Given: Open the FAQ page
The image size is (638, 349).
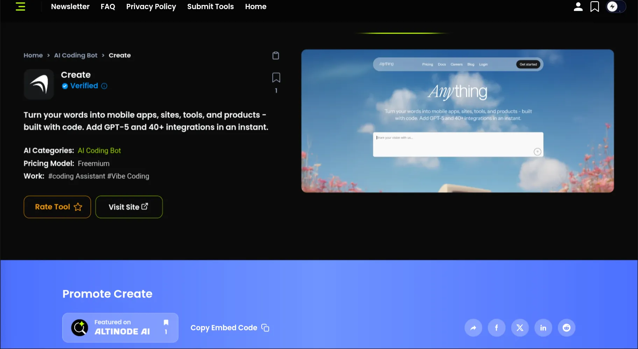Looking at the screenshot, I should pos(108,7).
